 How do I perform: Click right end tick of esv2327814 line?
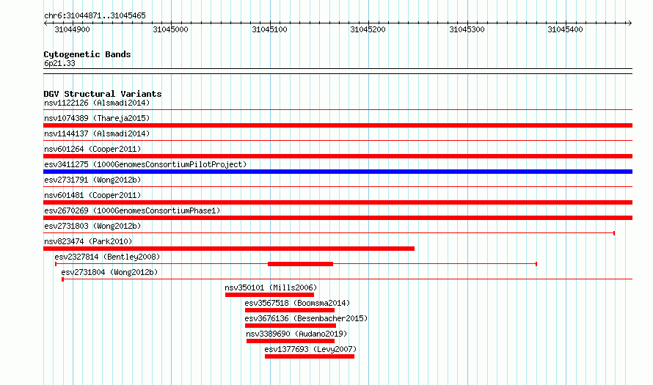[x=536, y=264]
